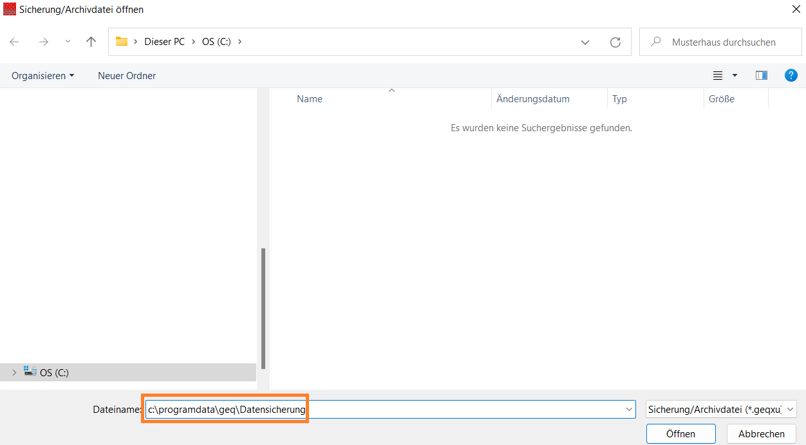806x445 pixels.
Task: Show the preview pane
Action: (x=761, y=75)
